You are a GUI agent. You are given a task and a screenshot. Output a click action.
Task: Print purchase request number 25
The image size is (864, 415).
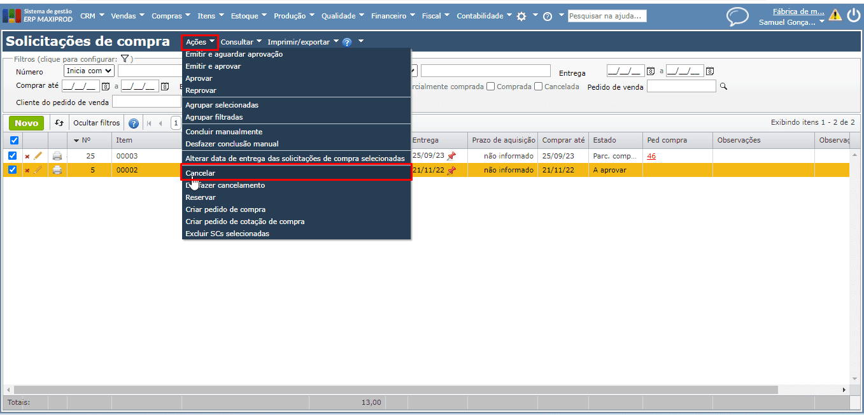point(57,156)
